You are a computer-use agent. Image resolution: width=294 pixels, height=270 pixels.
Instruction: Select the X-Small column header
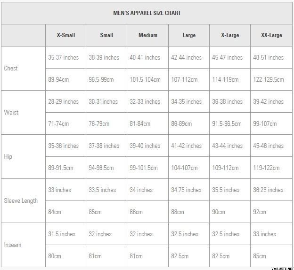[x=66, y=35]
